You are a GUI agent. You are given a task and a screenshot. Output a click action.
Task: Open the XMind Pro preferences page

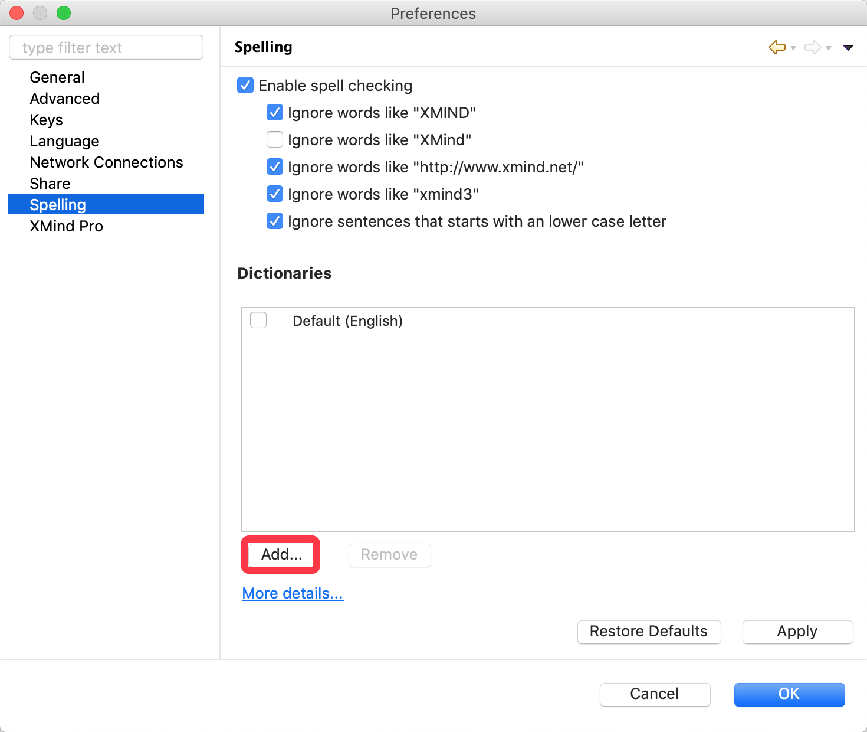(66, 226)
